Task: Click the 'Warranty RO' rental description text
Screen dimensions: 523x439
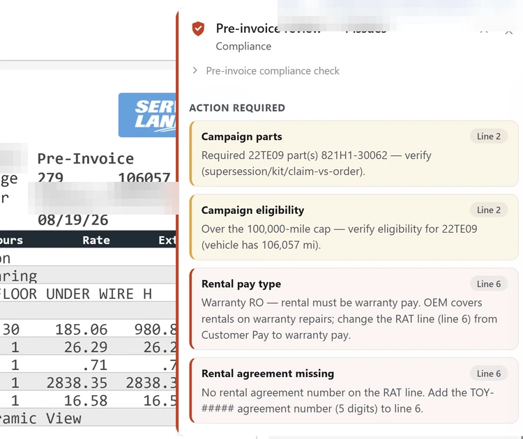Action: 349,318
